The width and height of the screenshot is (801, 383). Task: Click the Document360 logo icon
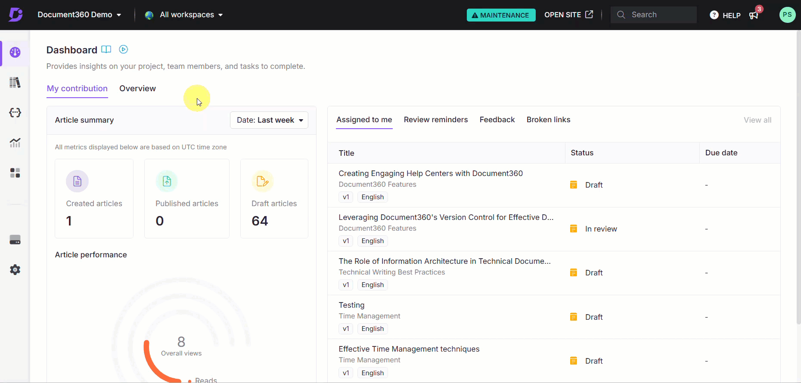click(16, 15)
